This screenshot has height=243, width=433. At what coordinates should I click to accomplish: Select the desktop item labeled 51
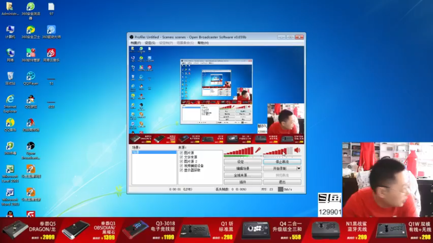[x=51, y=81]
